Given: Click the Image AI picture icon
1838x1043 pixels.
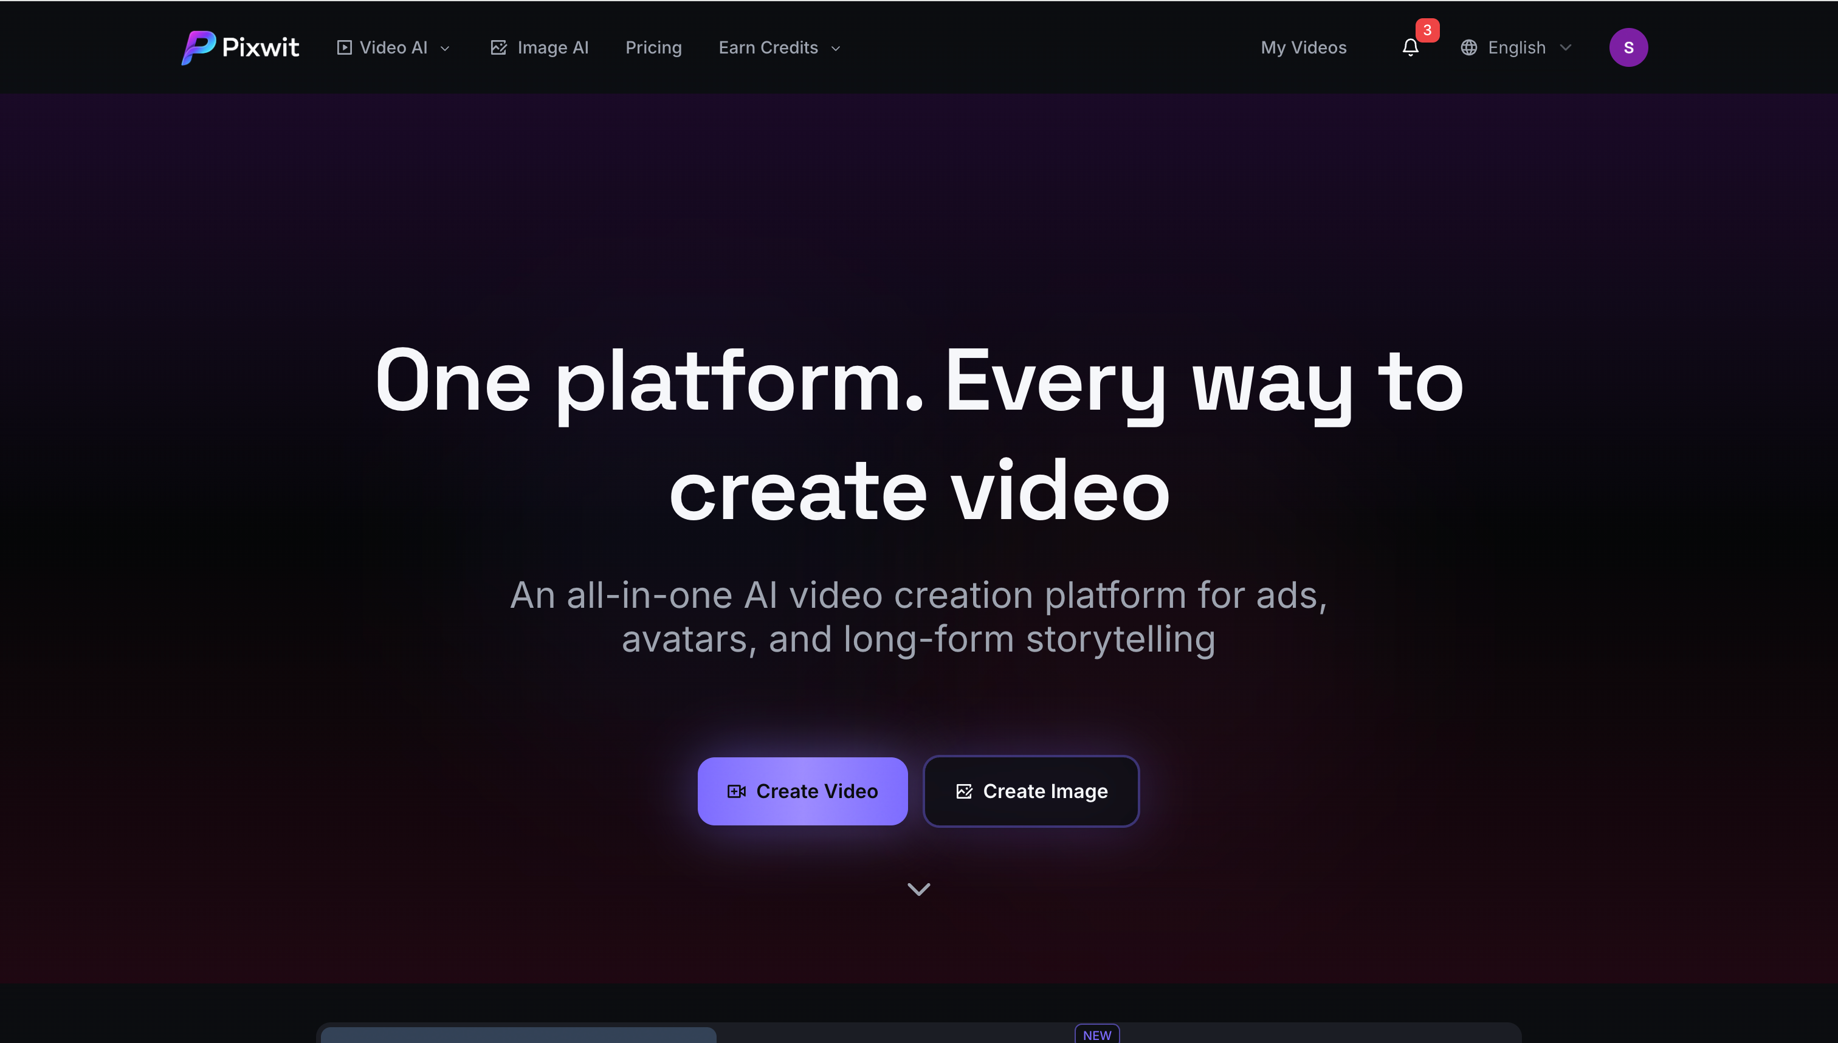Looking at the screenshot, I should point(499,47).
